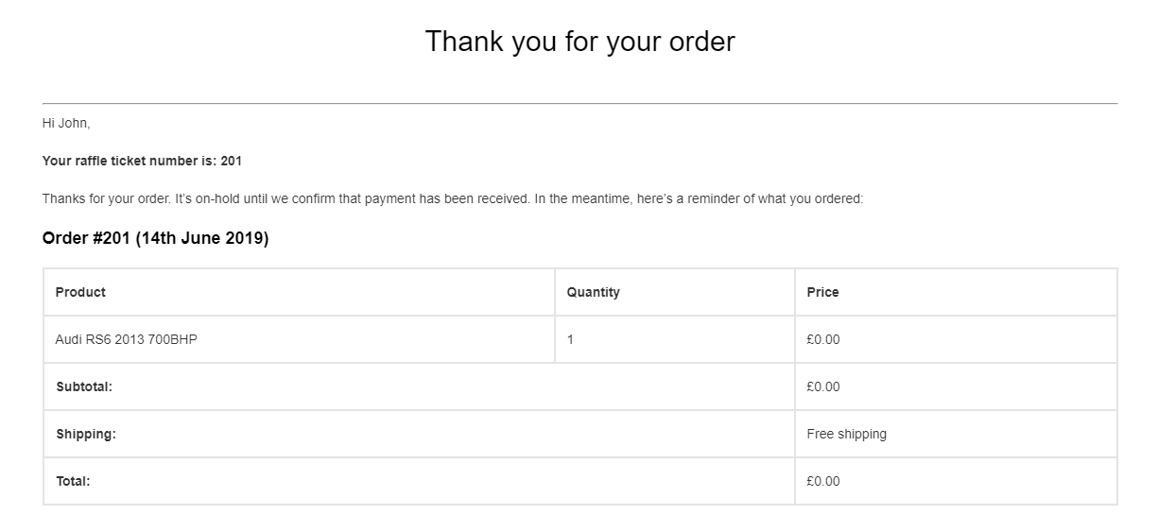Click the Total: label
1158x532 pixels.
73,481
